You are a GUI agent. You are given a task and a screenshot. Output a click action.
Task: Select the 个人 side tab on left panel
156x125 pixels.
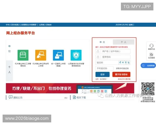[9, 71]
